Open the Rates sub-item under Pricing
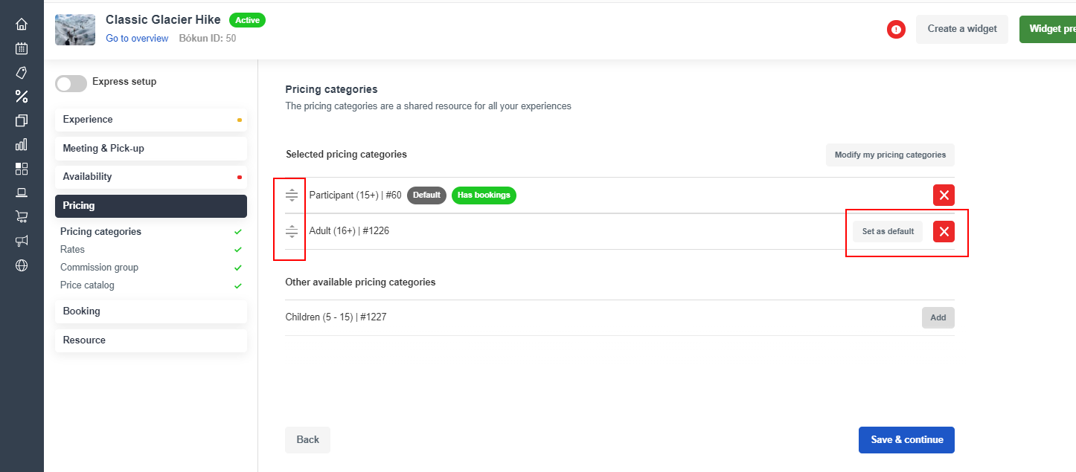 tap(73, 250)
